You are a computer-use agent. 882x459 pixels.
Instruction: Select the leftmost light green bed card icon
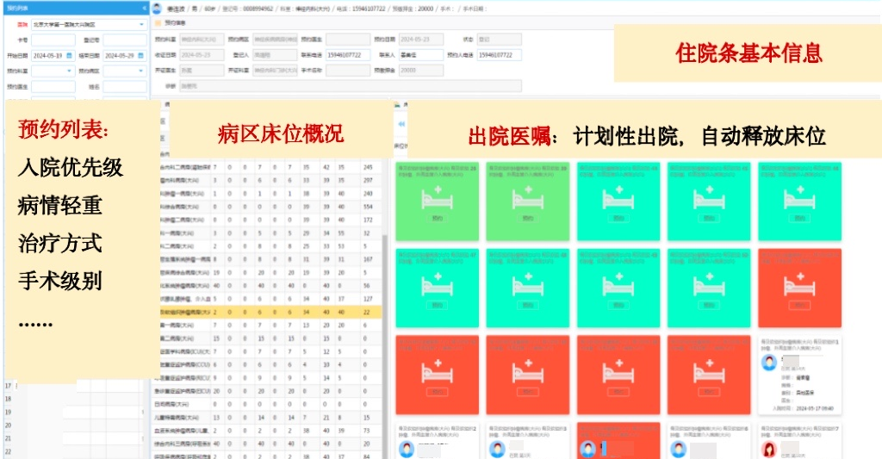(x=437, y=199)
